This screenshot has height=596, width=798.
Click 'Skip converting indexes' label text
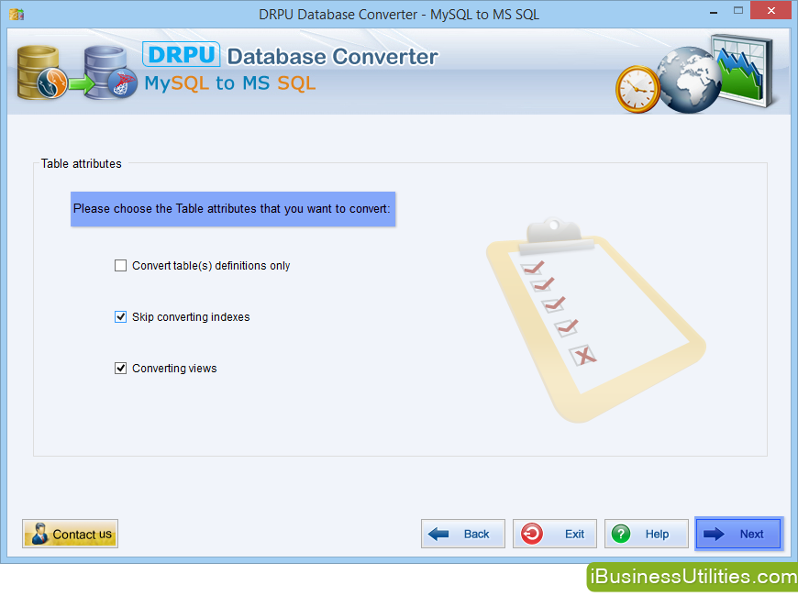tap(191, 317)
